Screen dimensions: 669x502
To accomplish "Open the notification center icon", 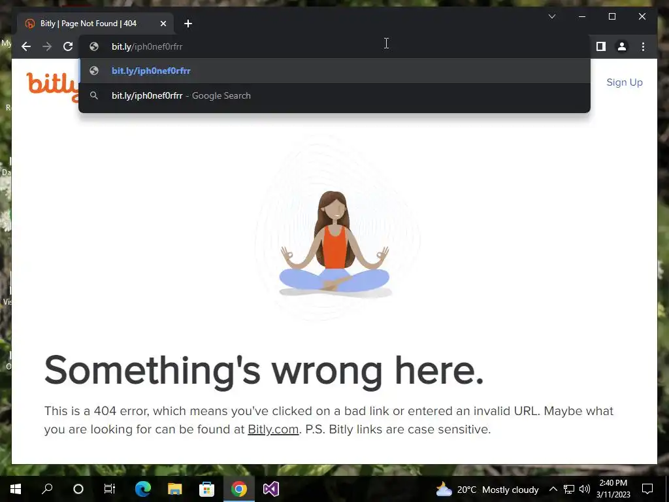I will click(647, 489).
